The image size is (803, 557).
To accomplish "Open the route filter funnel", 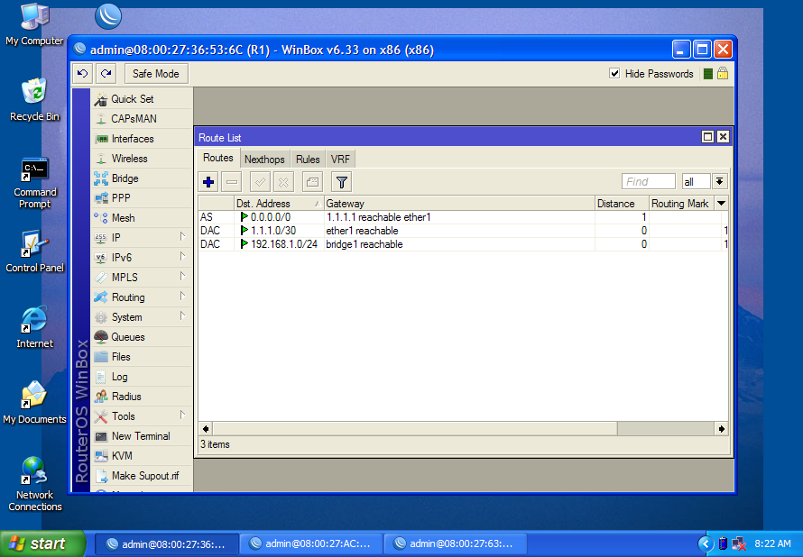I will [342, 181].
